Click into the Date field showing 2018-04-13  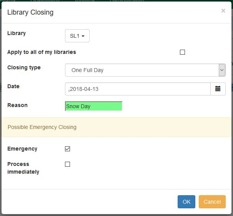tap(138, 89)
